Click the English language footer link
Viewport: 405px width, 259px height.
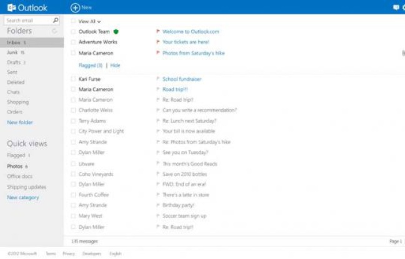pos(115,253)
